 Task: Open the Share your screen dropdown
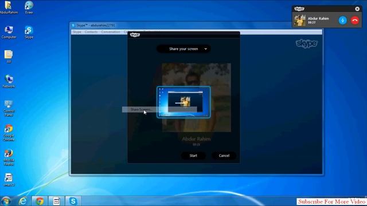(x=183, y=49)
